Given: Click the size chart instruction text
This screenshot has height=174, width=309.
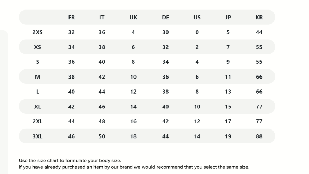Looking at the screenshot, I should [x=70, y=161].
